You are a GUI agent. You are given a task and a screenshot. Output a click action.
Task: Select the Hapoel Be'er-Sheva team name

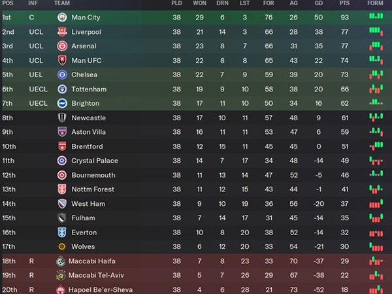pyautogui.click(x=101, y=289)
